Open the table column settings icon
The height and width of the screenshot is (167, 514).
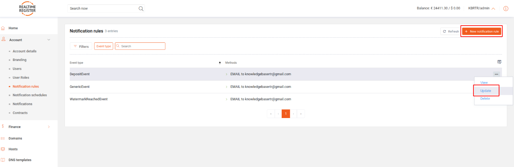click(x=499, y=62)
